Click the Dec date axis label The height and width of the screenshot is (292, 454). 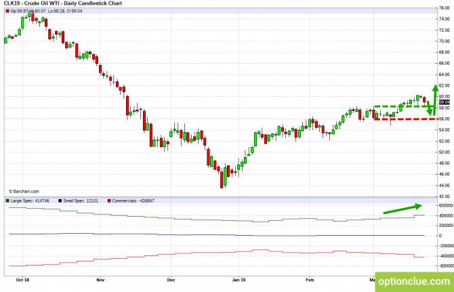(171, 280)
